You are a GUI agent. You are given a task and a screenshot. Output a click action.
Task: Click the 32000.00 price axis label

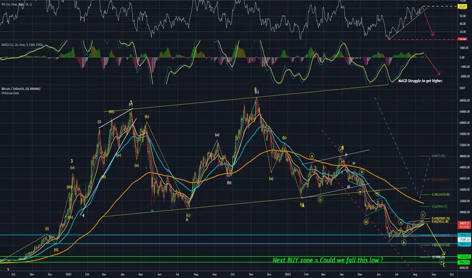click(x=463, y=201)
